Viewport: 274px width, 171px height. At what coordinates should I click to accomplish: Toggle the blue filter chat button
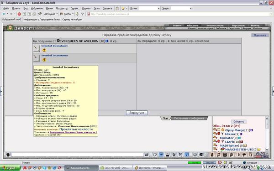point(161,155)
